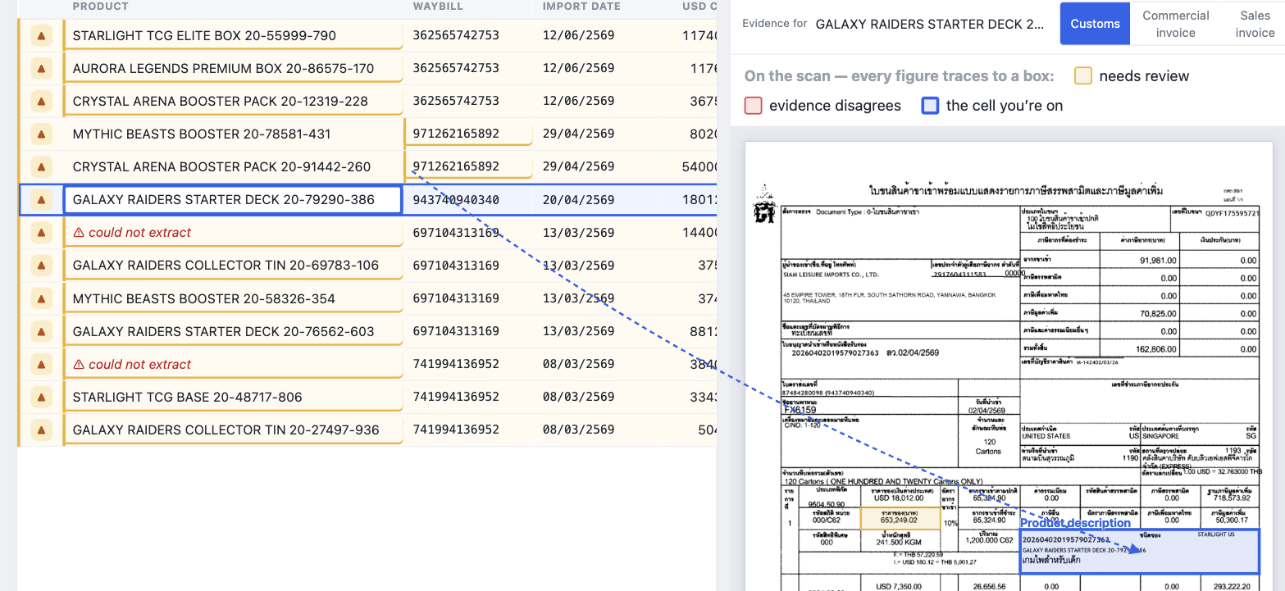Screen dimensions: 1285x591
Task: Select waybill cell in MYTHIC BEASTS BOOSTER 20-78581-431 row
Action: (x=468, y=134)
